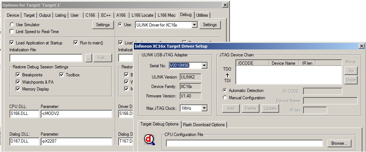This screenshot has height=152, width=366.
Task: Choose Manual Configuration for JTAG chain
Action: (x=224, y=98)
